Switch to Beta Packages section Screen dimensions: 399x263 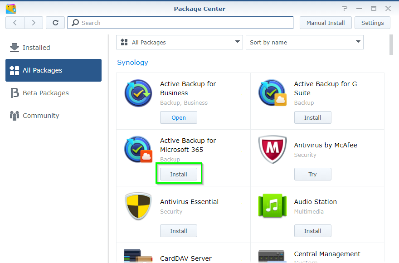54,93
